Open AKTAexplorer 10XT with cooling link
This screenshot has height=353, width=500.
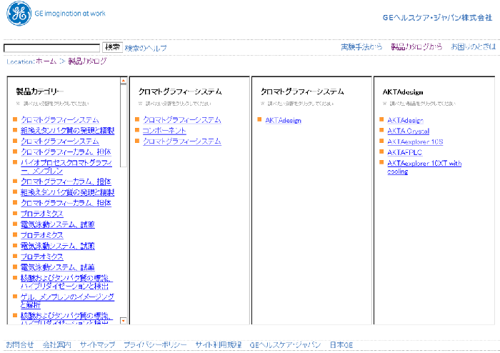coord(424,167)
